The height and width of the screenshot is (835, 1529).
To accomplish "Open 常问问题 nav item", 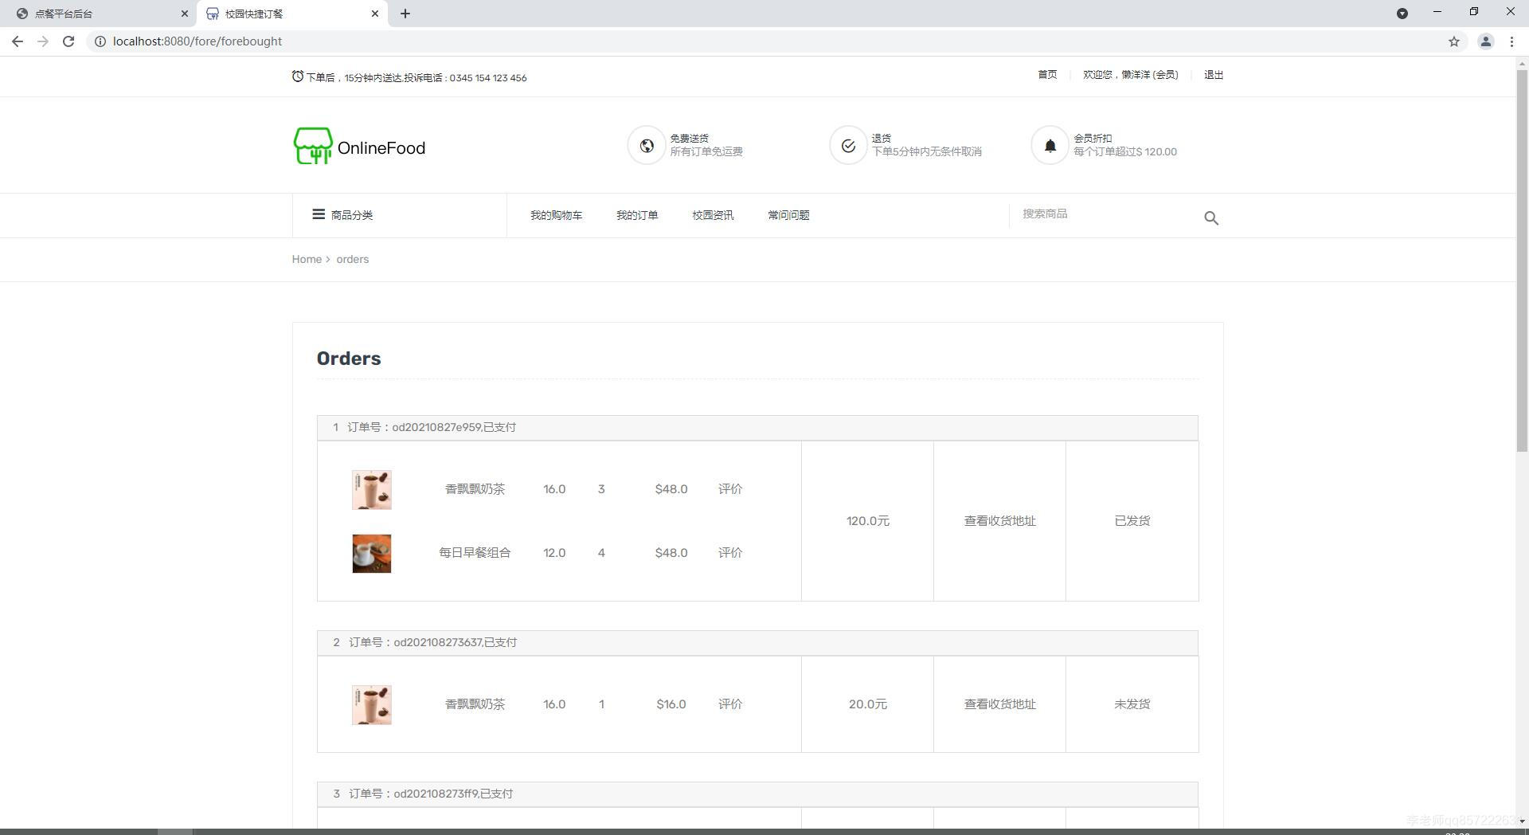I will click(788, 215).
